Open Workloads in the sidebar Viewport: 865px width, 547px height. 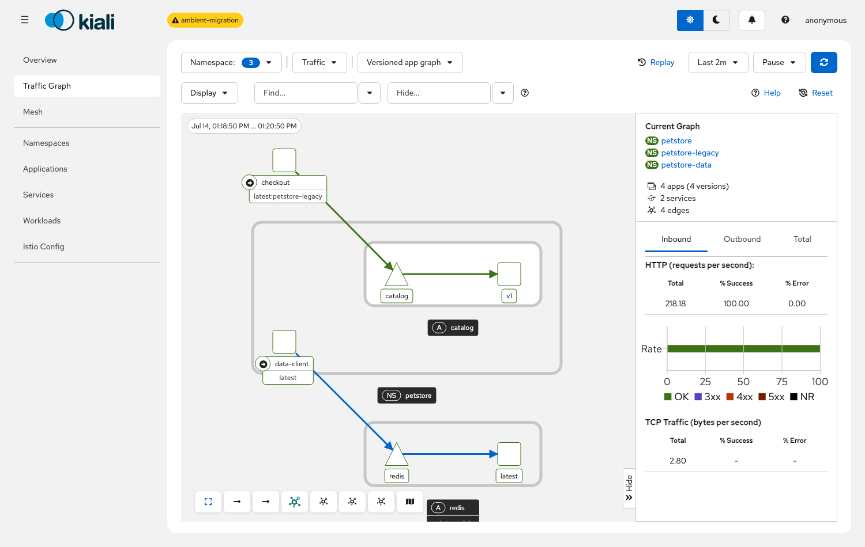(x=87, y=221)
